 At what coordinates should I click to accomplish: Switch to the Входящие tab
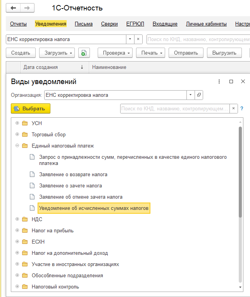[165, 24]
